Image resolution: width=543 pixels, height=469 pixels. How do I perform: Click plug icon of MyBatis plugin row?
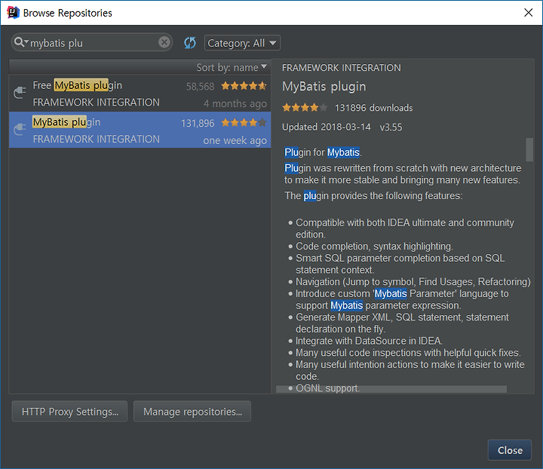point(20,130)
